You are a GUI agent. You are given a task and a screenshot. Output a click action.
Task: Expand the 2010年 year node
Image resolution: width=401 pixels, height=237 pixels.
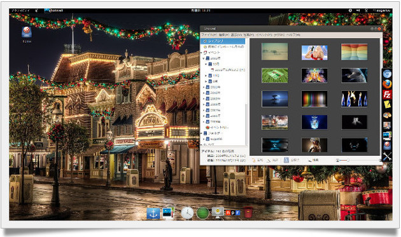click(x=204, y=93)
